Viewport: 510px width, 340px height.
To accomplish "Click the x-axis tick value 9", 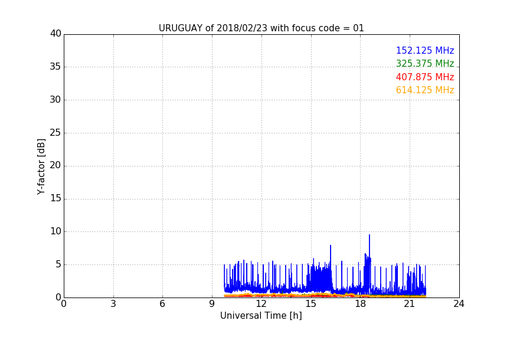I will click(x=212, y=304).
